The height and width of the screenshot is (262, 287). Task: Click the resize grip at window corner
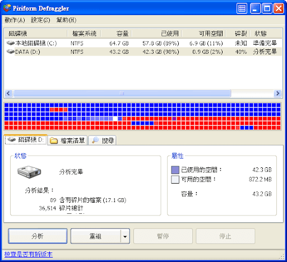point(281,257)
